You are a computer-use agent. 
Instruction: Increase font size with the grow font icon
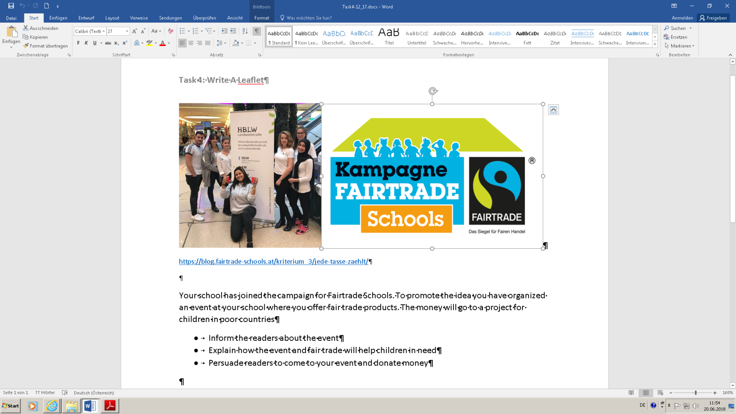[x=135, y=31]
